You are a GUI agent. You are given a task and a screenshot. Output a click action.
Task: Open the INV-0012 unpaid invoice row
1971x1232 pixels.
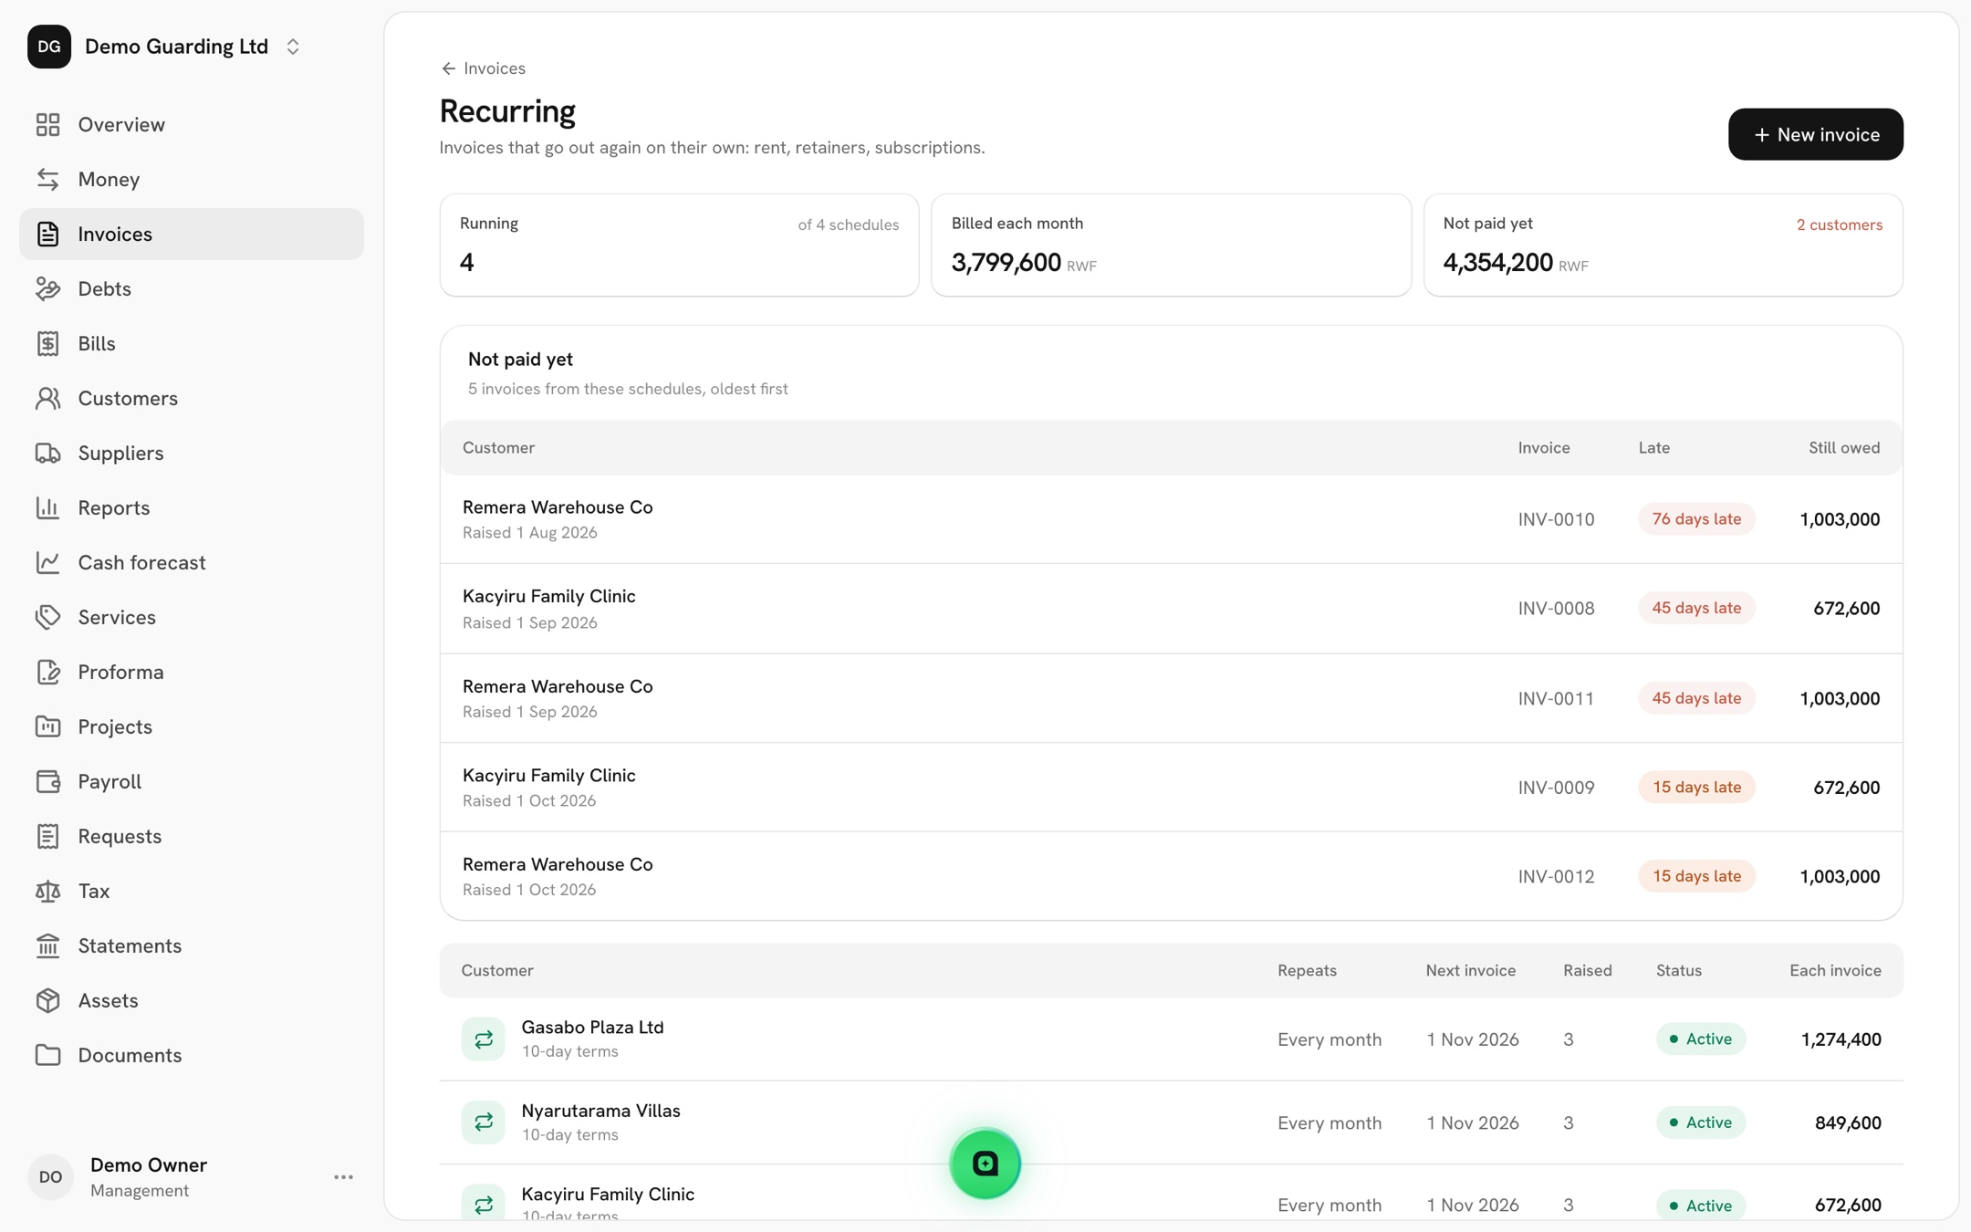pyautogui.click(x=1171, y=876)
